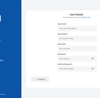Select the Enter Mobile Number field
The height and width of the screenshot is (98, 100).
point(77,39)
